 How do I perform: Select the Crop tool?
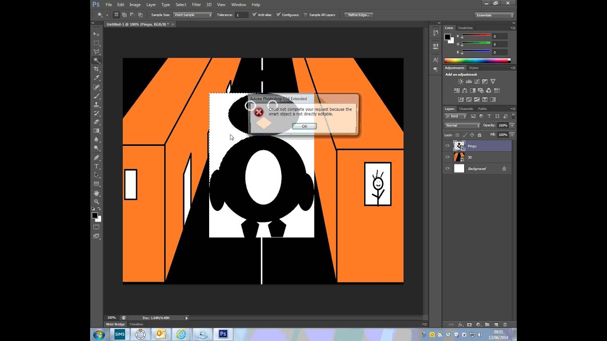pos(96,69)
